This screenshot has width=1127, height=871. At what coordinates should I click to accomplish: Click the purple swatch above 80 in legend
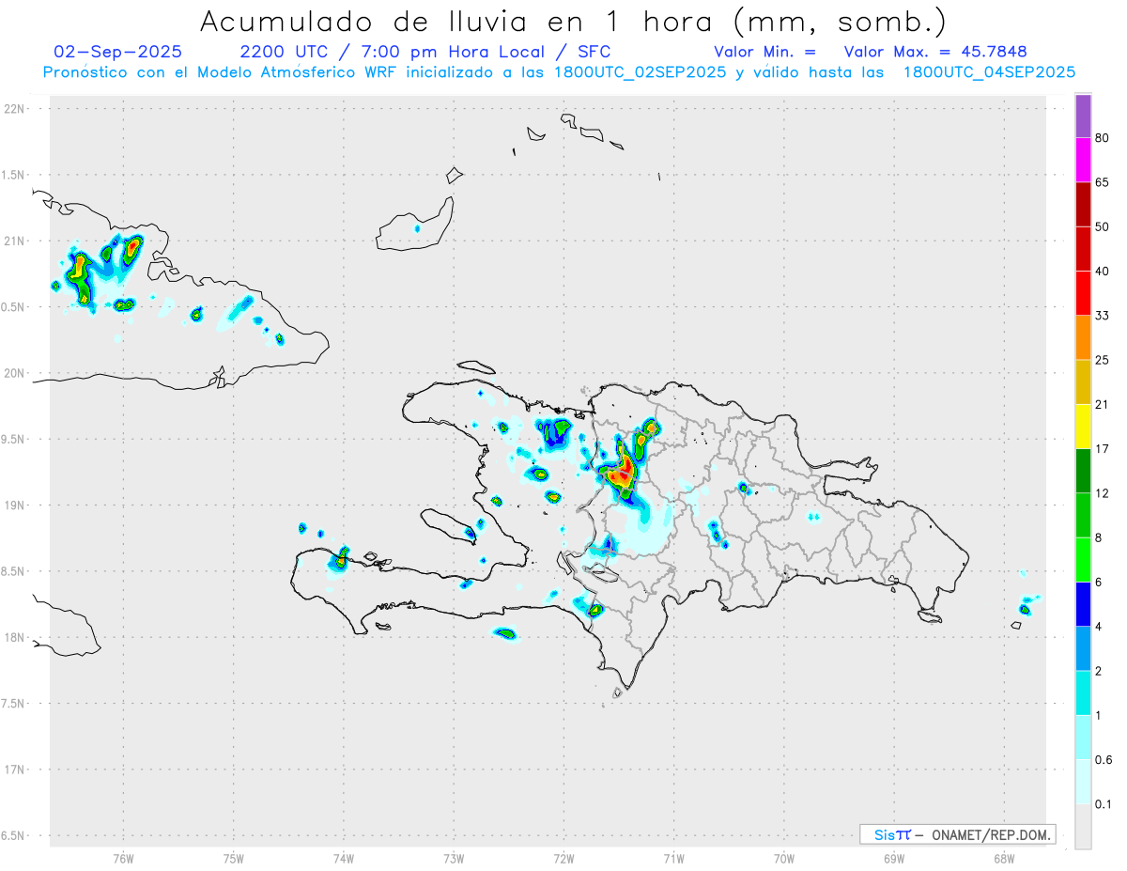[x=1083, y=117]
